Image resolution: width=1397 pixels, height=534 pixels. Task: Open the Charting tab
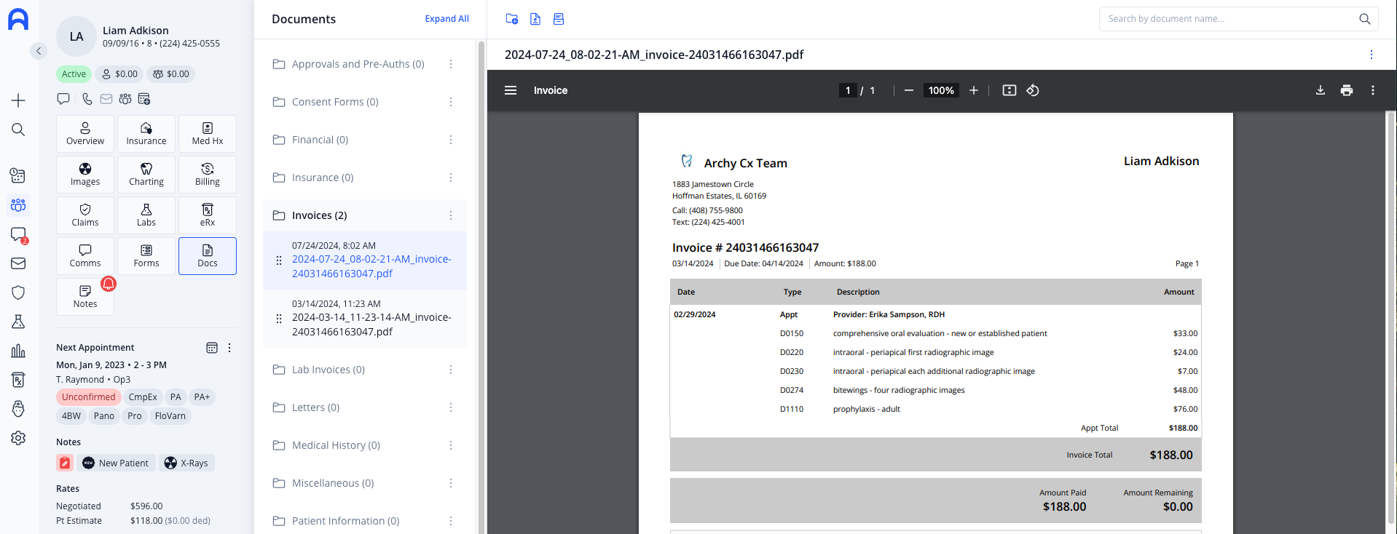tap(146, 175)
